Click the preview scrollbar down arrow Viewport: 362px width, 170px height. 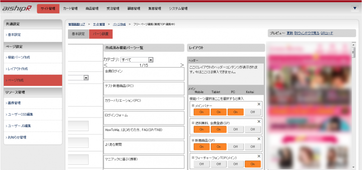coord(353,167)
